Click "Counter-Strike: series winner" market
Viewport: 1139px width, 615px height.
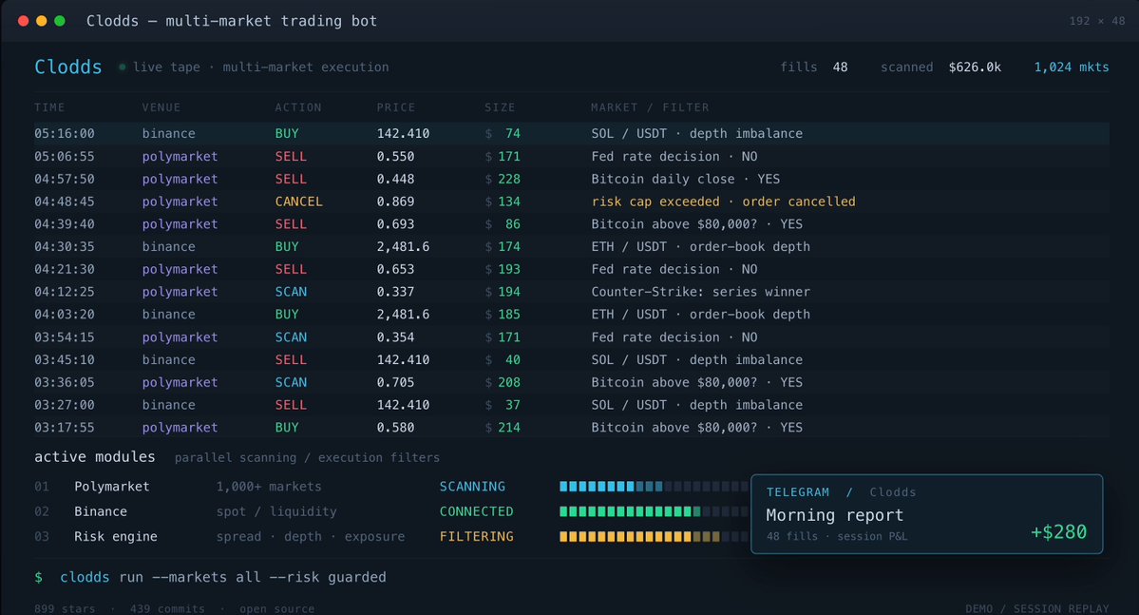point(700,292)
